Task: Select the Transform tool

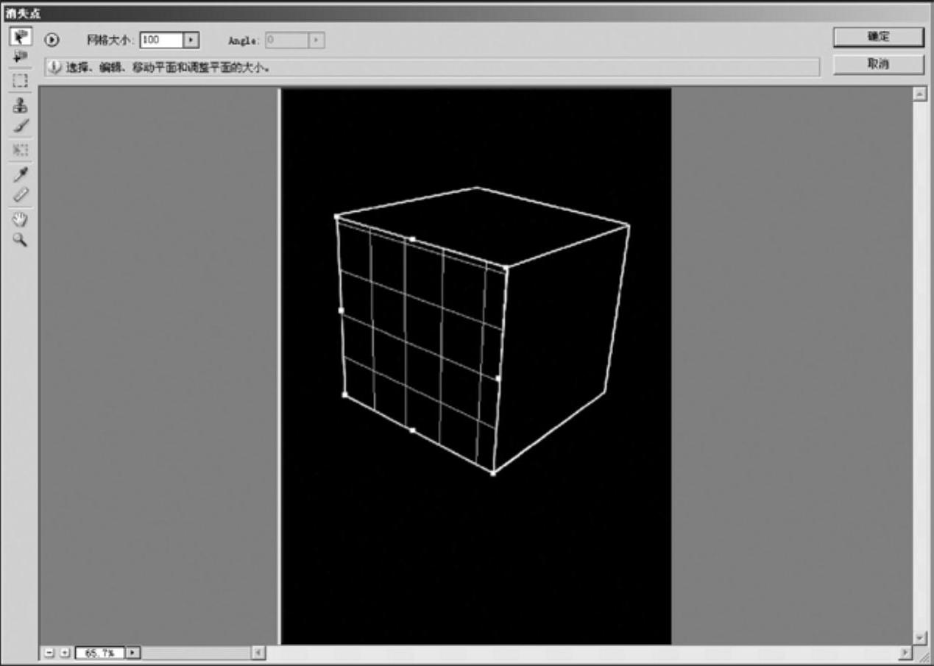Action: pyautogui.click(x=20, y=150)
